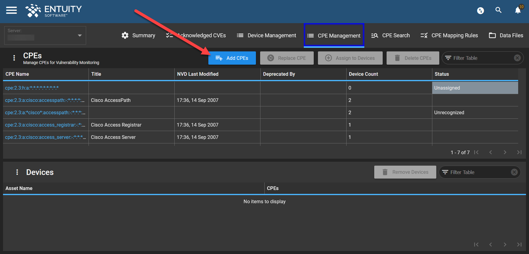Image resolution: width=529 pixels, height=254 pixels.
Task: Select the Cisco AccessPath title cell
Action: click(x=132, y=100)
